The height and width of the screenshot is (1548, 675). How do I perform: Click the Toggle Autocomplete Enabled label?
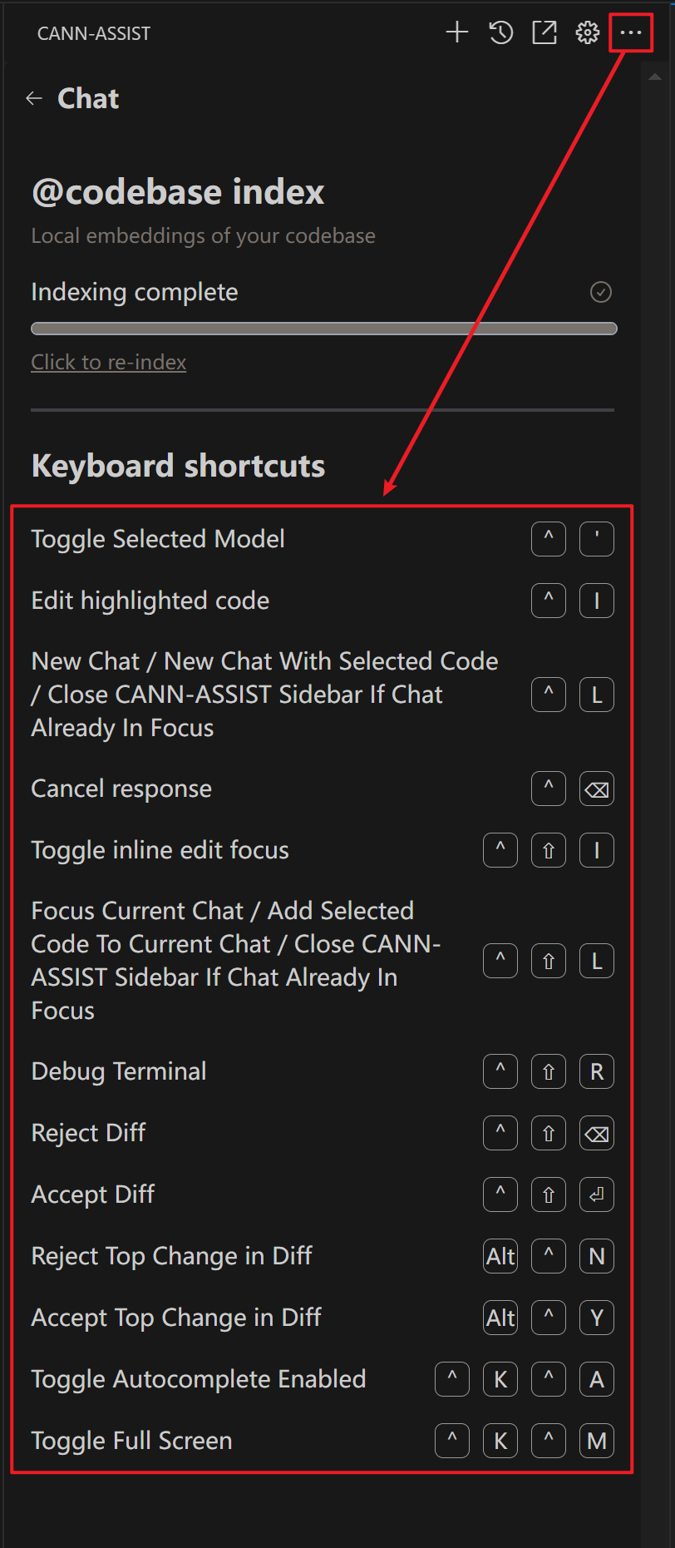point(198,1379)
